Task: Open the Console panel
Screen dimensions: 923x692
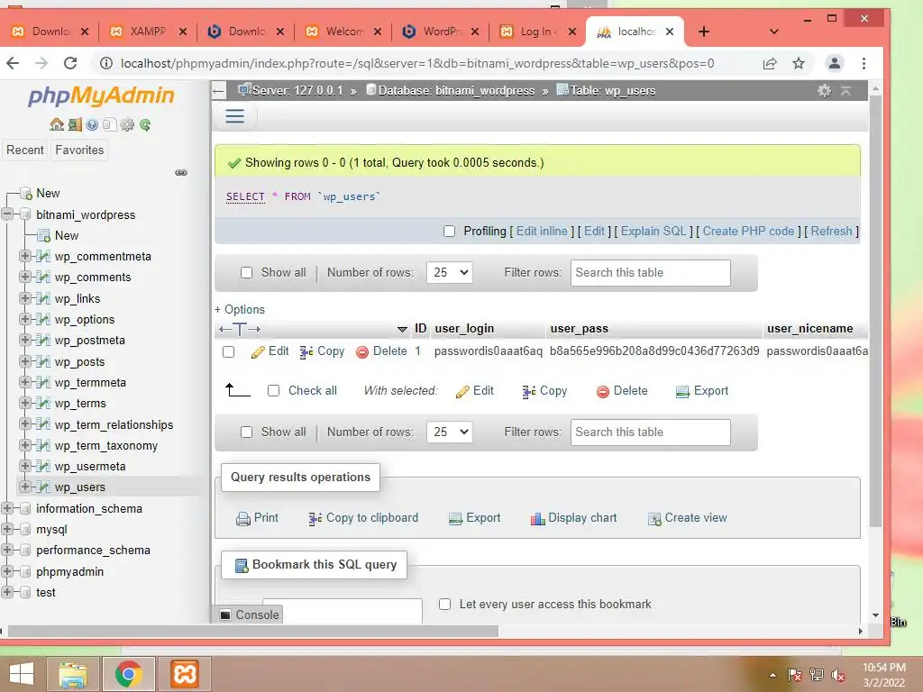Action: 249,615
